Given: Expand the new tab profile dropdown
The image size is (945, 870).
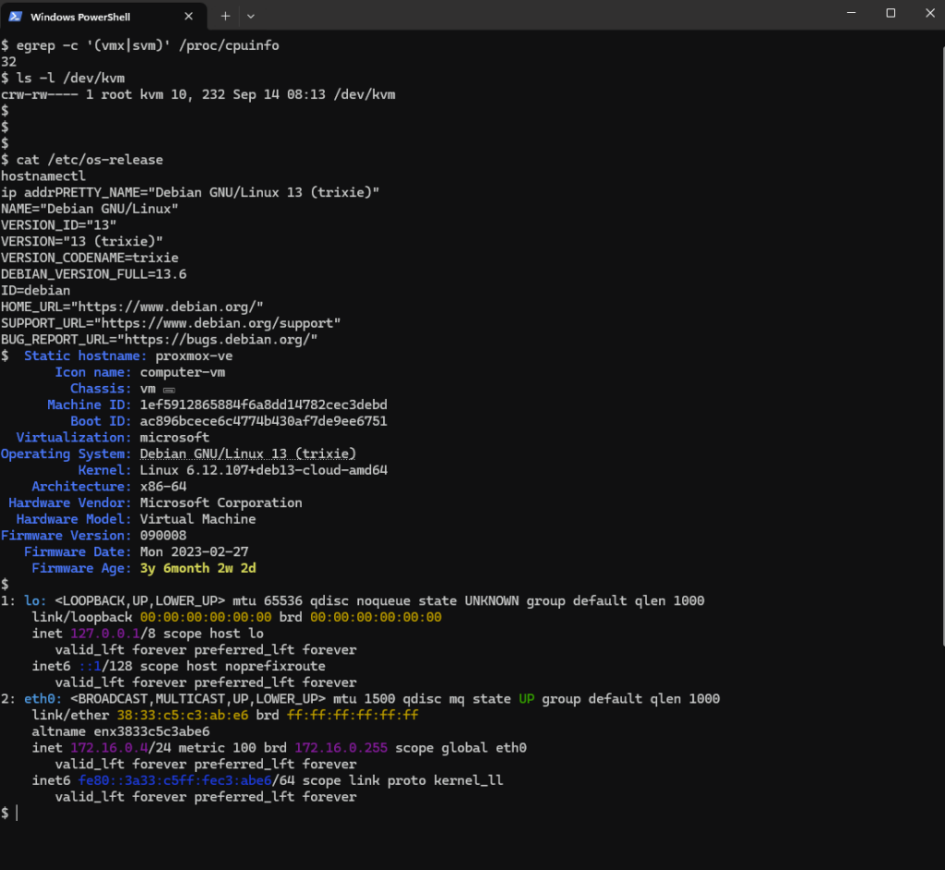Looking at the screenshot, I should coord(251,17).
